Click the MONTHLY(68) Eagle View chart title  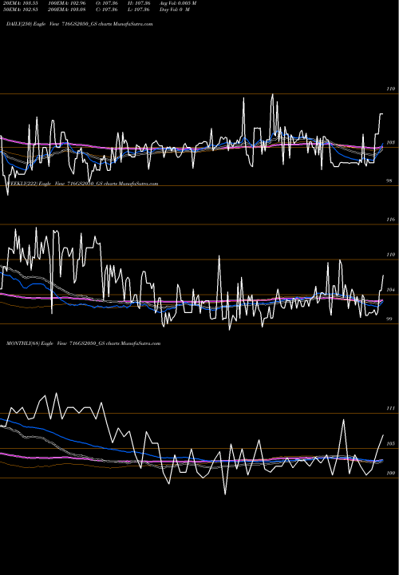coord(84,343)
